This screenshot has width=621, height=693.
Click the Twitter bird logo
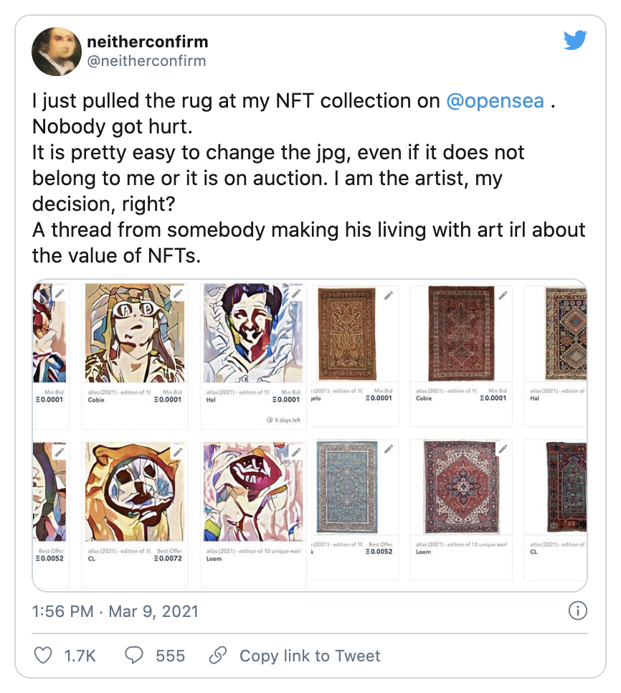[x=575, y=41]
